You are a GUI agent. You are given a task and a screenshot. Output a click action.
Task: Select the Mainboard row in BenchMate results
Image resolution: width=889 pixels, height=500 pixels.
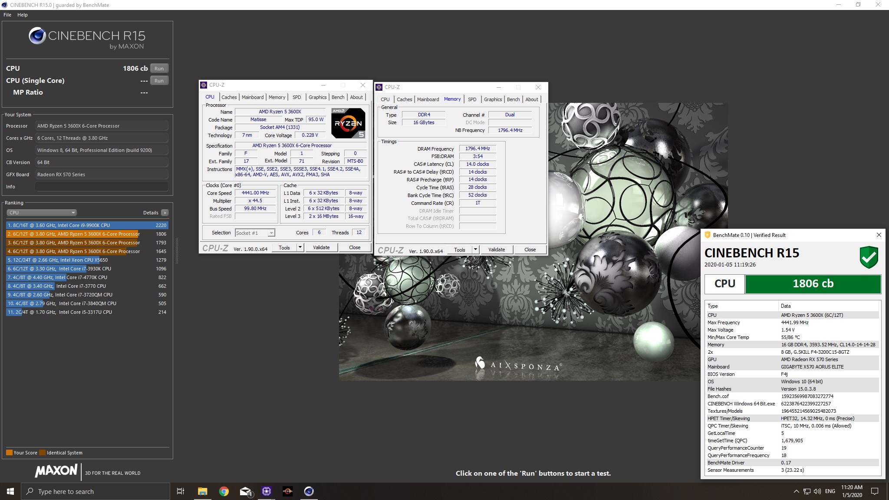click(793, 367)
